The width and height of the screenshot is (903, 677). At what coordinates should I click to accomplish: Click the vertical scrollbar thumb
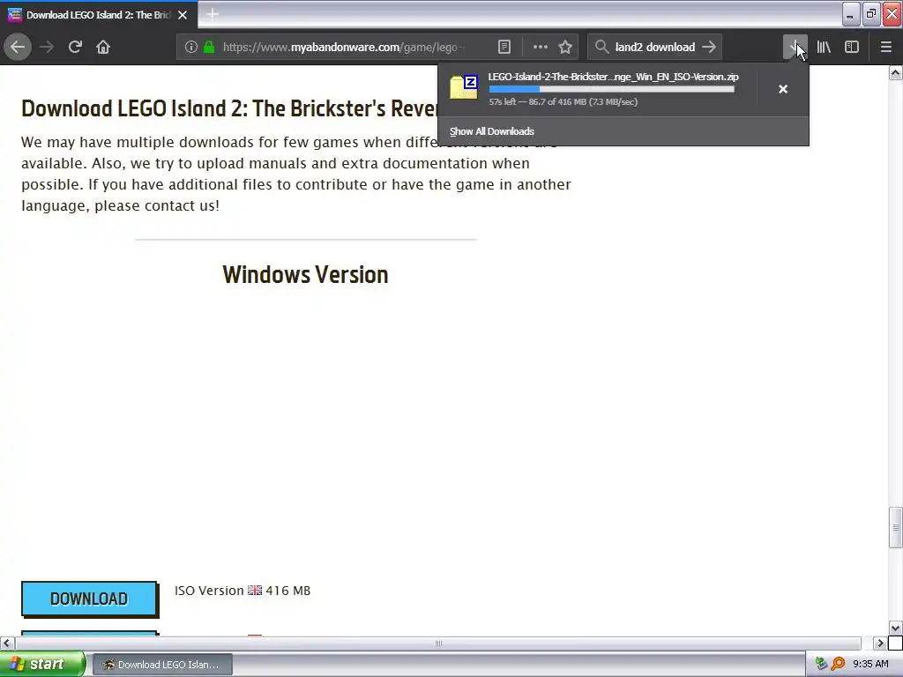click(896, 527)
